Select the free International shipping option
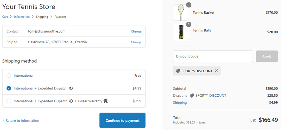The width and height of the screenshot is (281, 130). [9, 75]
